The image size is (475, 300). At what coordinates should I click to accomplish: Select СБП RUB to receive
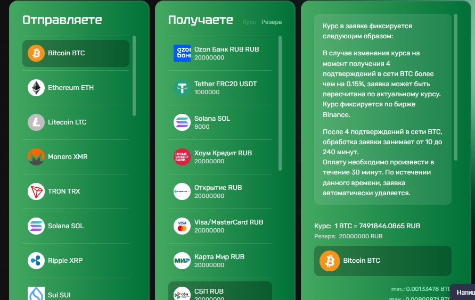(x=220, y=291)
